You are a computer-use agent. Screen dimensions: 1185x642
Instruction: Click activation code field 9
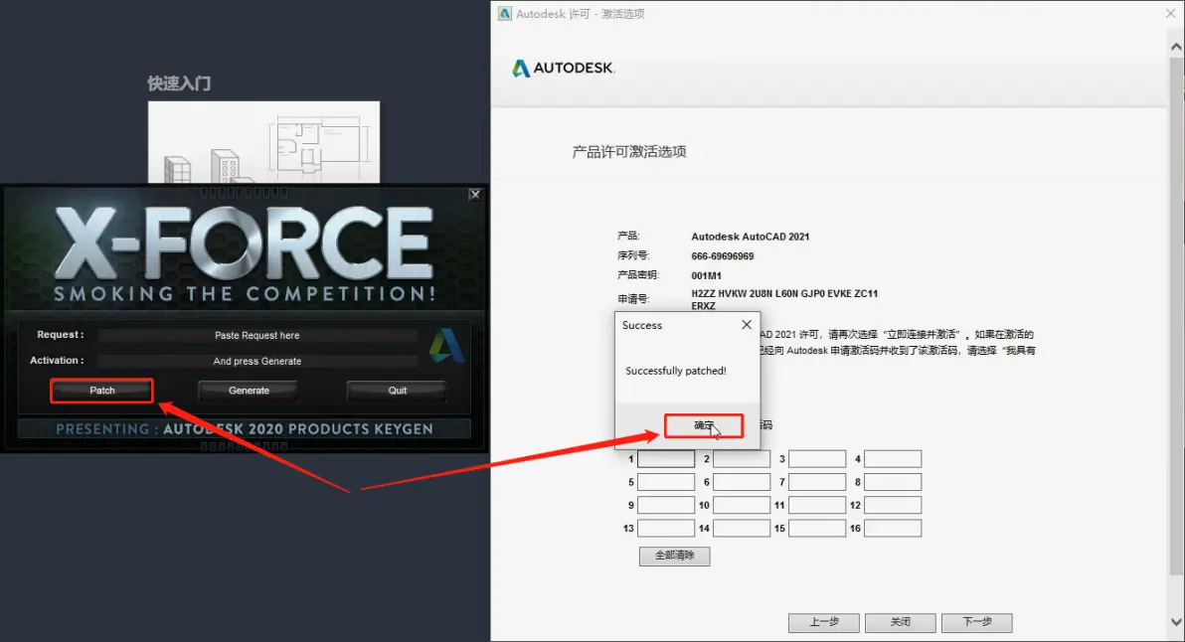[x=666, y=505]
